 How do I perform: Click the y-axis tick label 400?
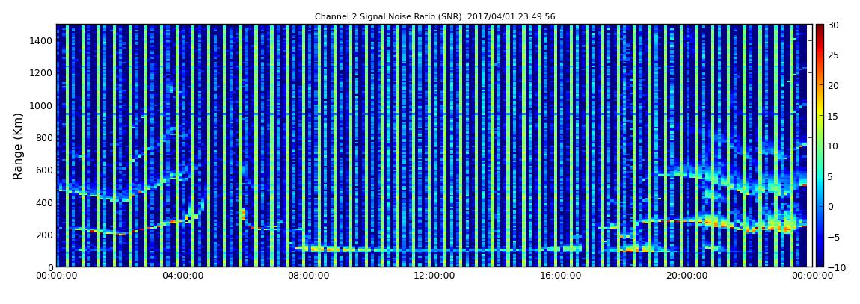(44, 202)
